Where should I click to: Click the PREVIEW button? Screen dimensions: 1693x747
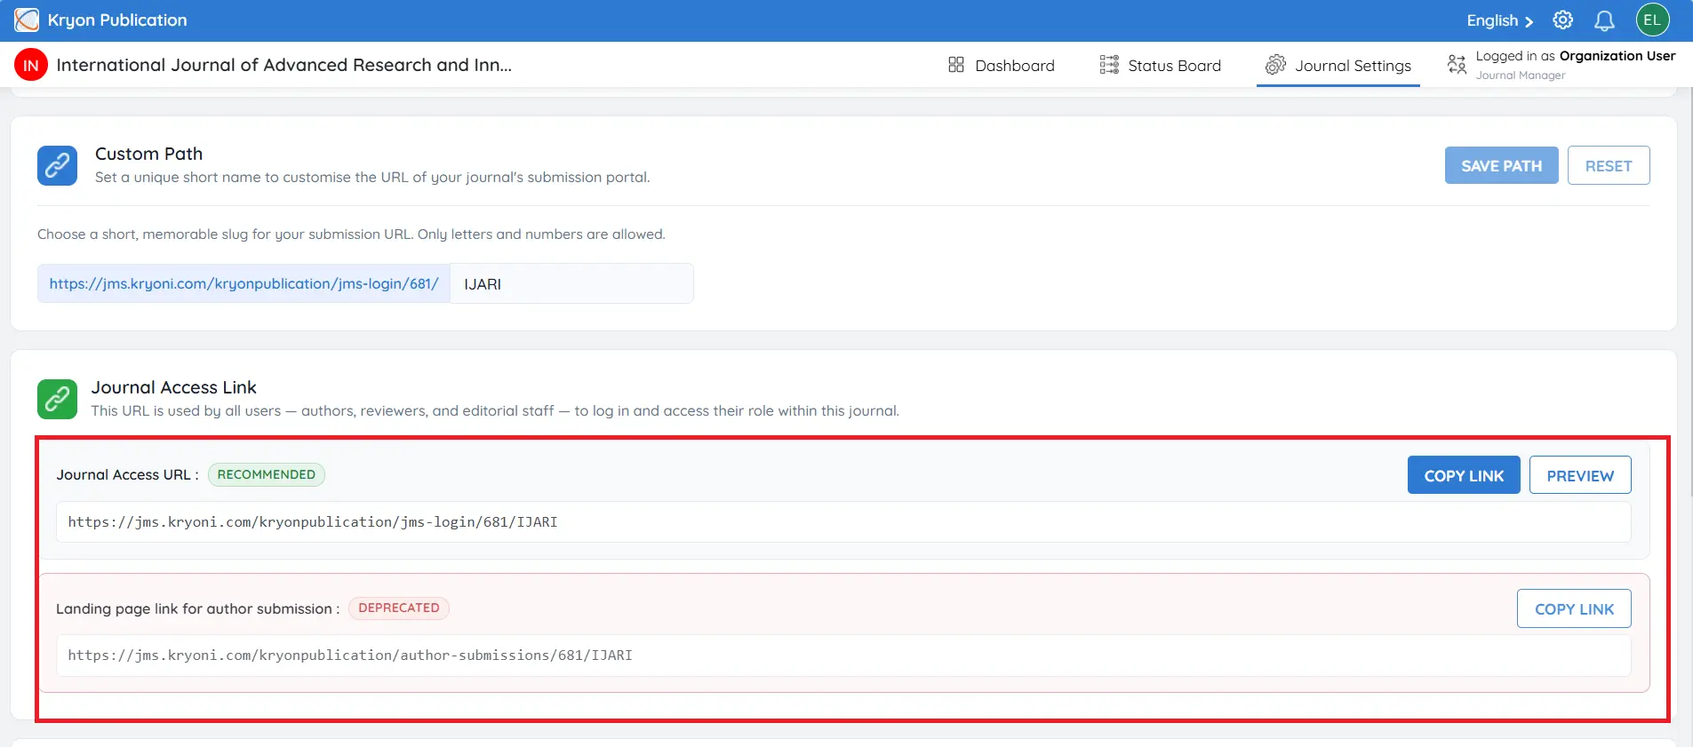click(1580, 475)
